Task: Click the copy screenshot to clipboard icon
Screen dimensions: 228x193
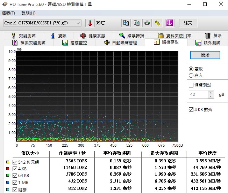Action: pos(136,23)
